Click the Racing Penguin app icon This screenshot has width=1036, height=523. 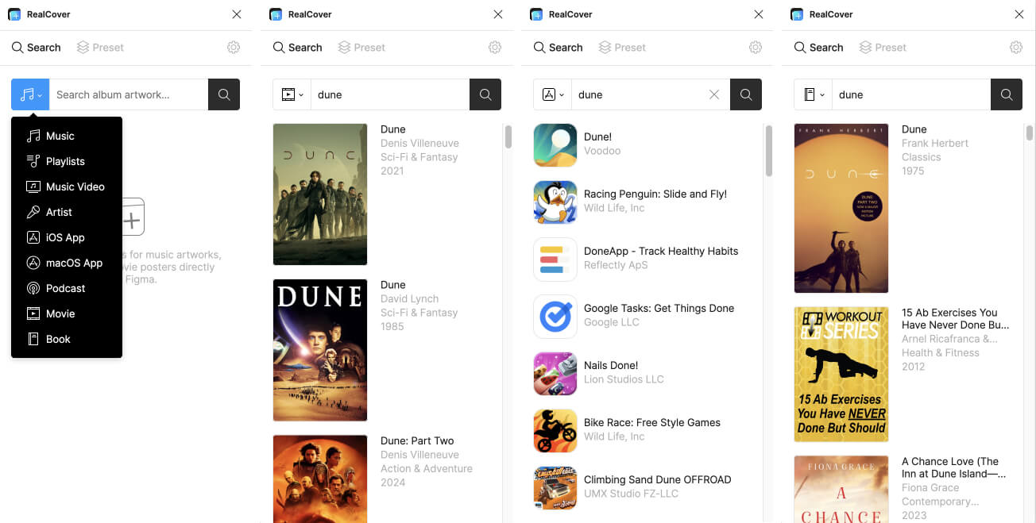(555, 202)
